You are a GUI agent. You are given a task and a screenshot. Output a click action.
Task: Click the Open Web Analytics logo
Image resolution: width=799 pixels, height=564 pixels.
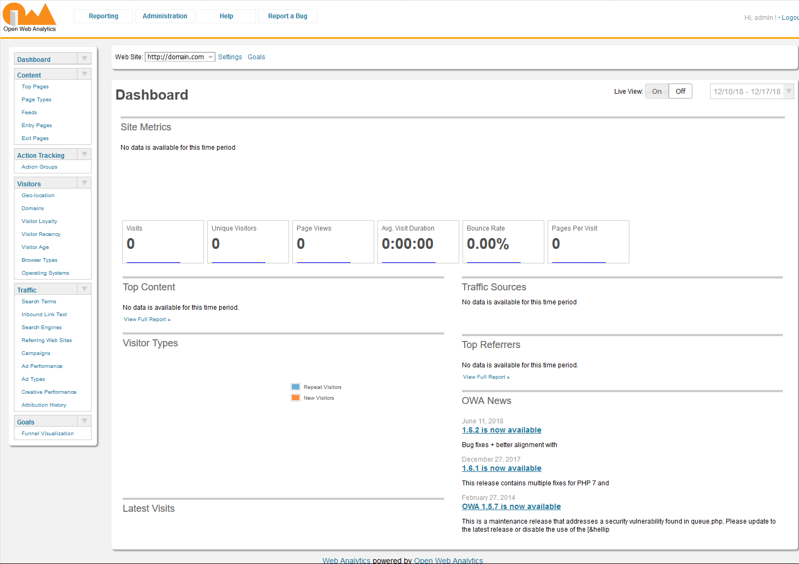click(x=30, y=17)
